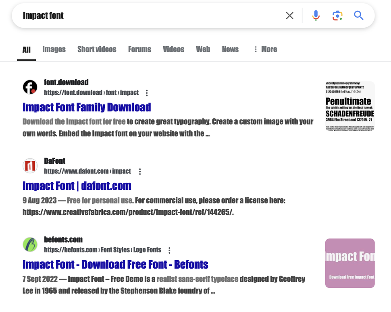391x312 pixels.
Task: Start voice search with the microphone icon
Action: point(316,16)
